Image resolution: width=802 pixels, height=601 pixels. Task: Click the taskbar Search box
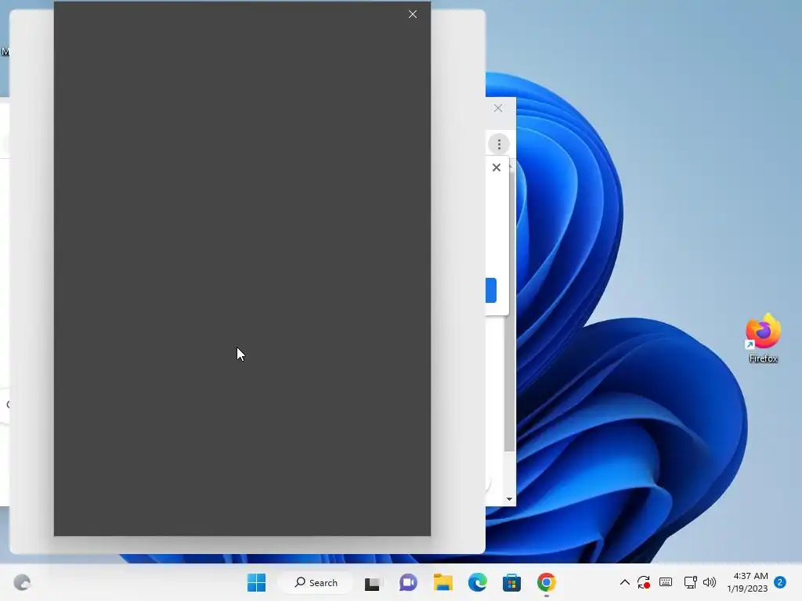(316, 582)
